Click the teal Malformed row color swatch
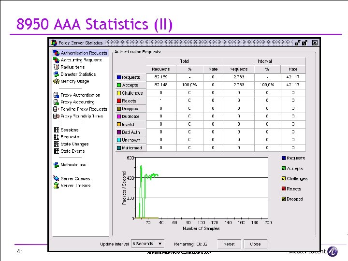 (119, 148)
